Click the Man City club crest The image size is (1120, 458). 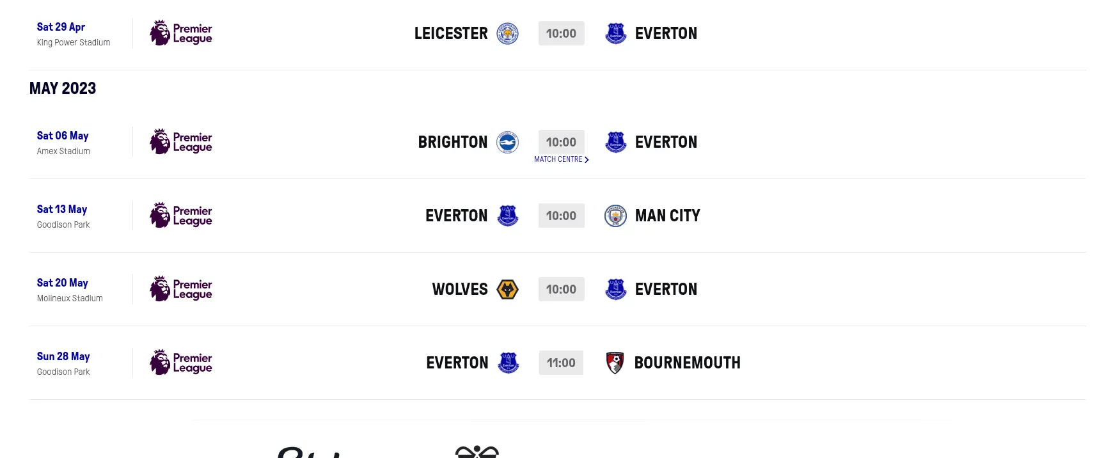pyautogui.click(x=615, y=216)
